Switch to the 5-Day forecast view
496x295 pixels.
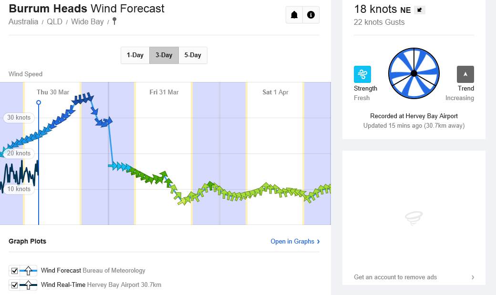click(193, 55)
